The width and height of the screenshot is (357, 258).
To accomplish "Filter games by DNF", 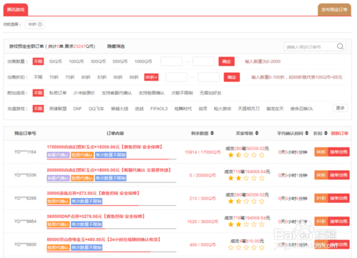I will tap(78, 109).
